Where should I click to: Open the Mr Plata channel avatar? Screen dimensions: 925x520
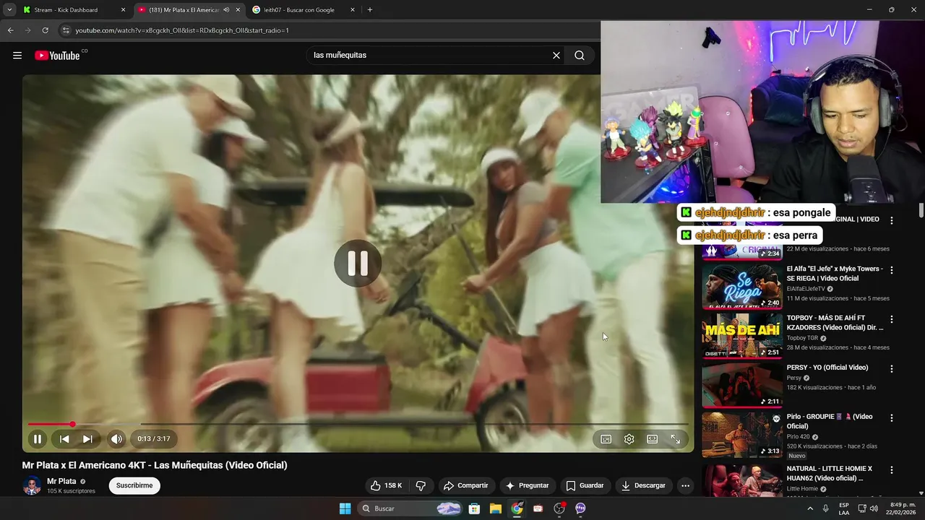(32, 485)
